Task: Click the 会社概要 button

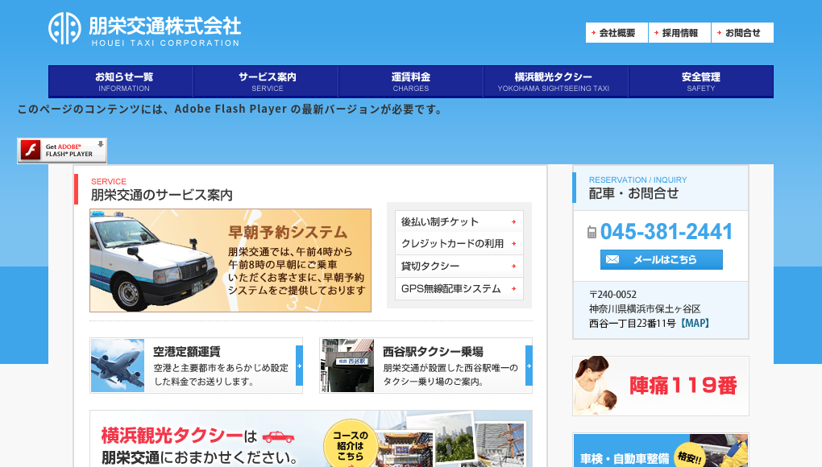Action: coord(616,32)
